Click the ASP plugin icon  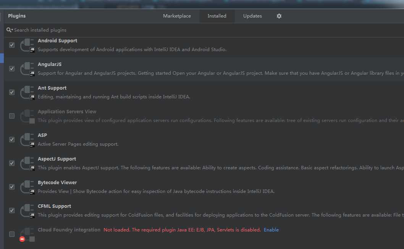pyautogui.click(x=27, y=140)
